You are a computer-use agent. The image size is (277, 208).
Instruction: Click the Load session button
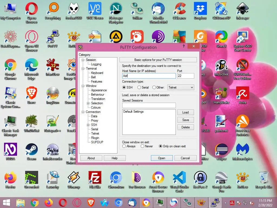point(186,112)
